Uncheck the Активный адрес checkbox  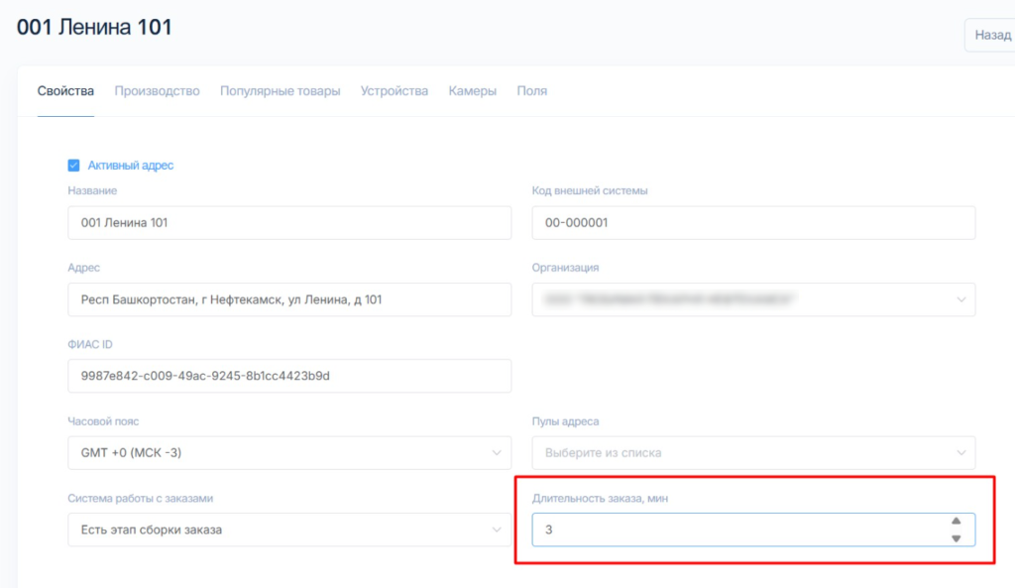(73, 166)
